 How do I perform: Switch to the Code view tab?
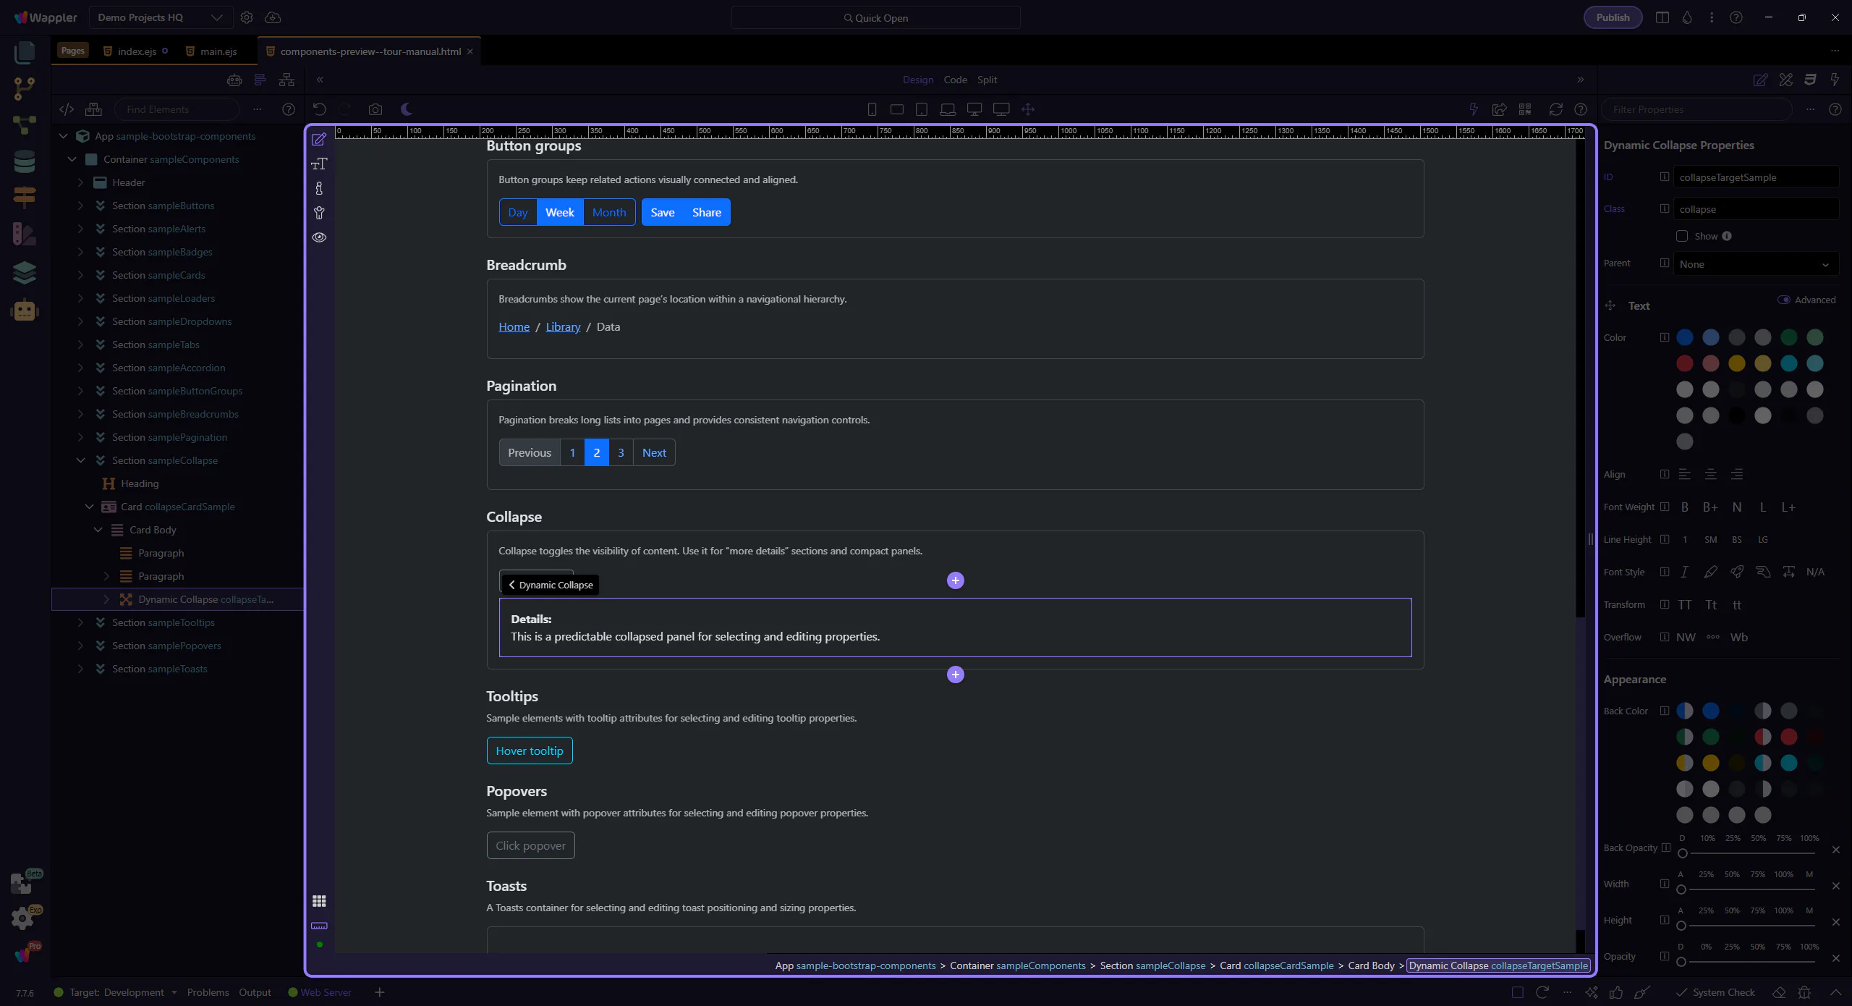point(955,80)
